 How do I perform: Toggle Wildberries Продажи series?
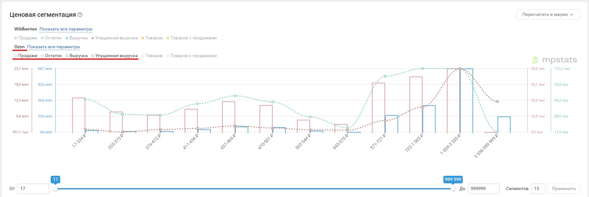[26, 38]
